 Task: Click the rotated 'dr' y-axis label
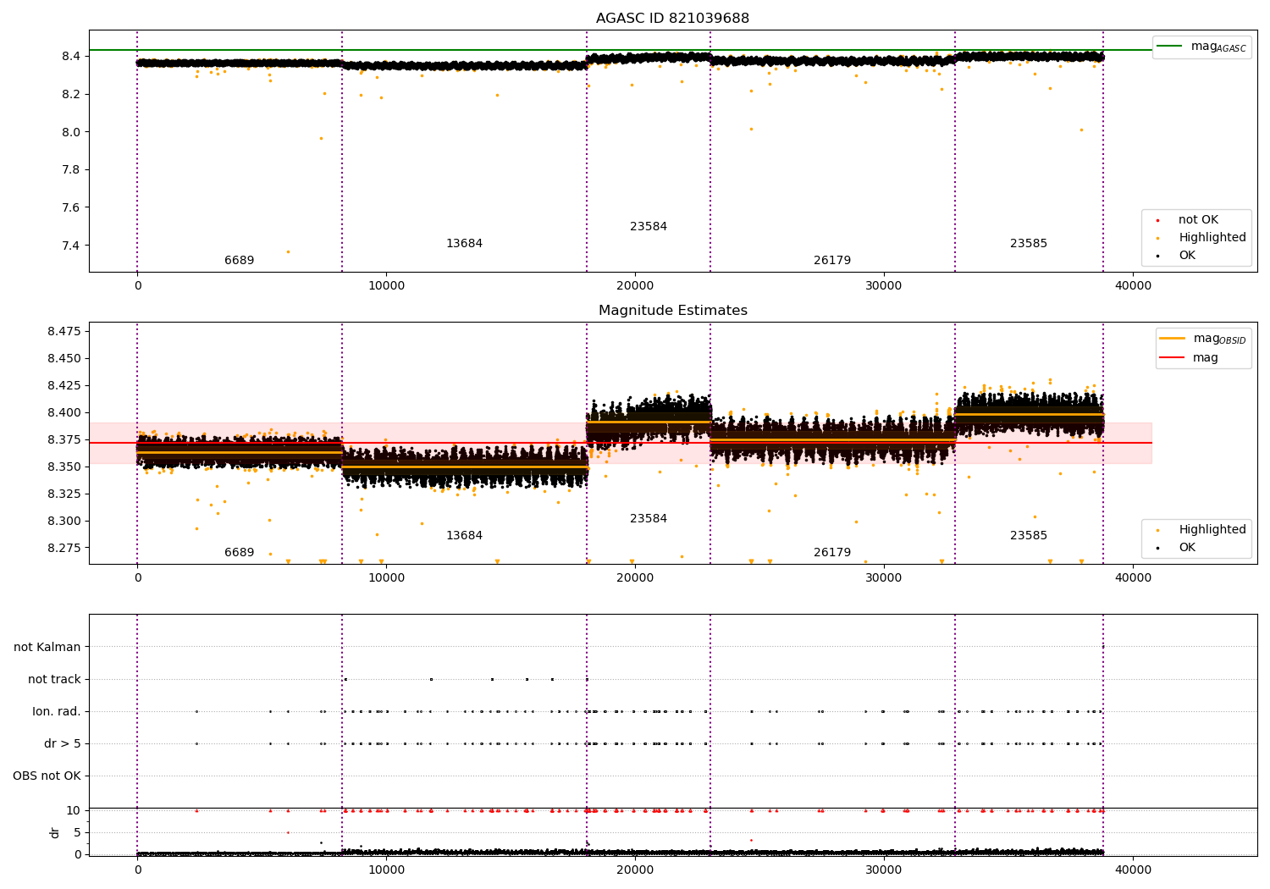click(x=55, y=832)
